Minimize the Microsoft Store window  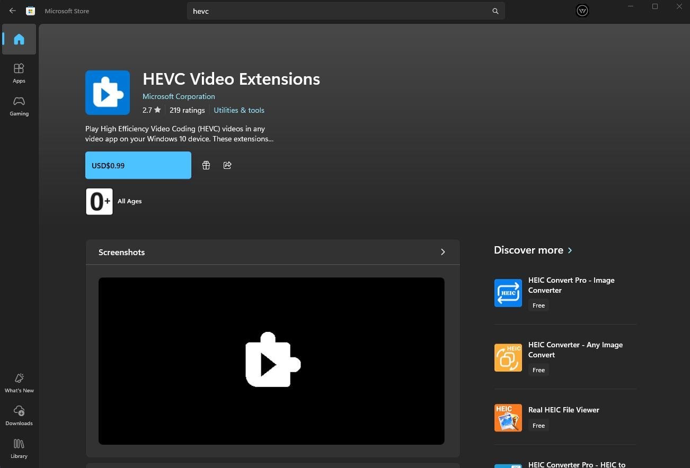coord(631,6)
